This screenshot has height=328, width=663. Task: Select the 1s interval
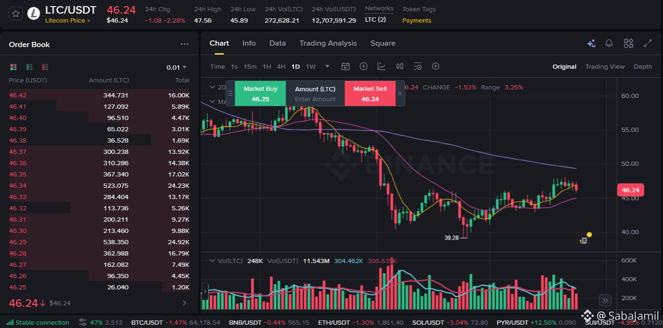[x=234, y=66]
